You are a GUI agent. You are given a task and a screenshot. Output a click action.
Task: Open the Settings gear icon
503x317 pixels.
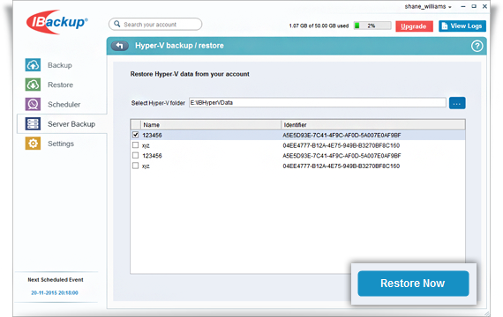(x=33, y=144)
